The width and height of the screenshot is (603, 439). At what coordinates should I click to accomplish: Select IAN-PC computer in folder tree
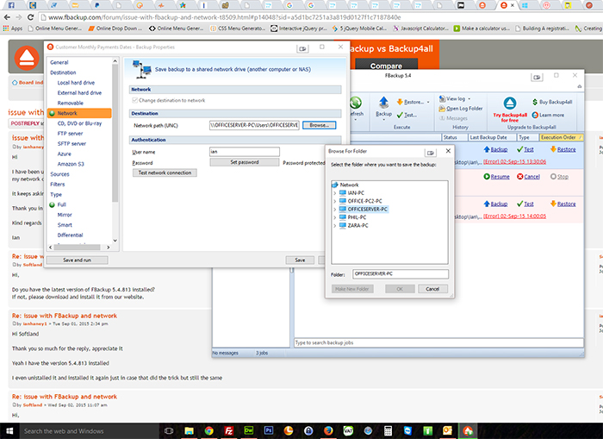pyautogui.click(x=356, y=193)
